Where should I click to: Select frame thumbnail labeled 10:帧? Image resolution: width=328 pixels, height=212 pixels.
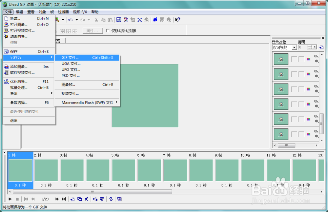point(253,170)
